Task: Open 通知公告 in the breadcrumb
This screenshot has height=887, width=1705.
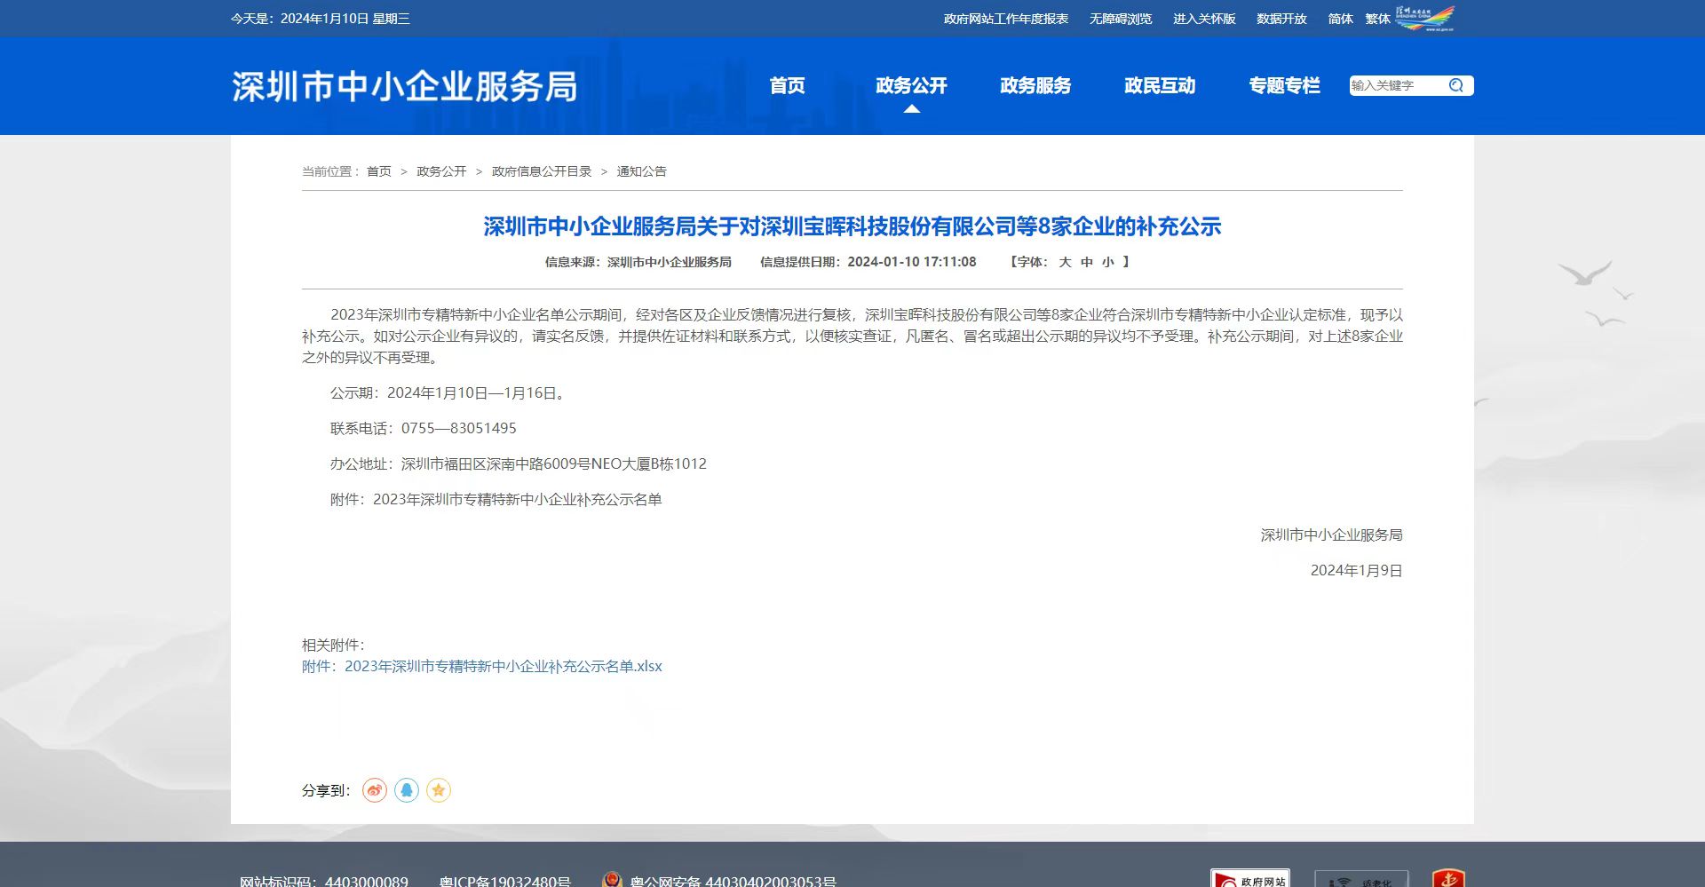Action: [x=641, y=171]
